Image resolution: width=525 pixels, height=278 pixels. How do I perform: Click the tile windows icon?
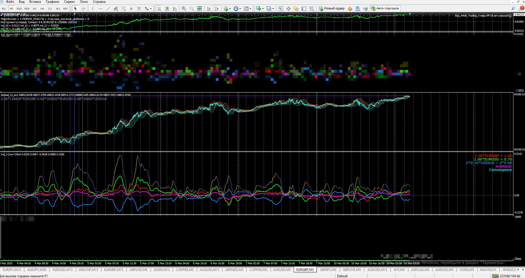[x=199, y=9]
